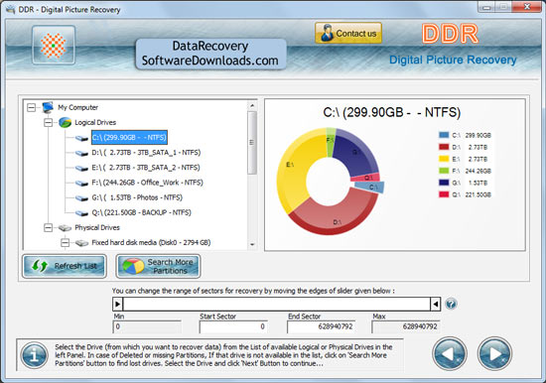Click the blue information icon
The width and height of the screenshot is (546, 383).
34,355
